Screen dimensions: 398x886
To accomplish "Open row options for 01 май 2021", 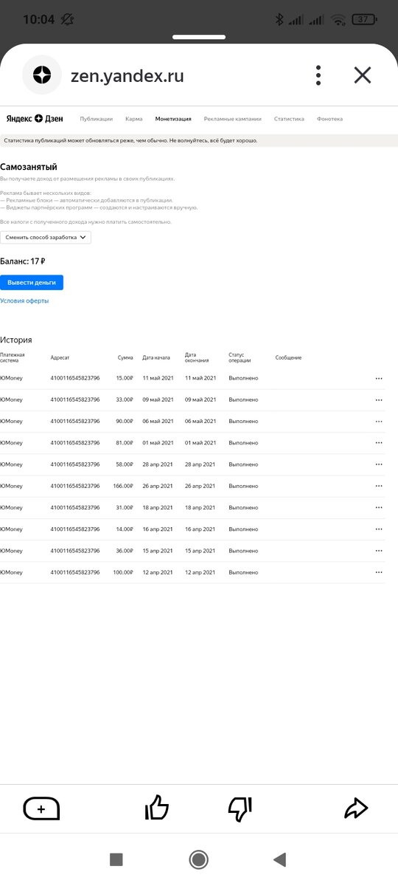I will click(379, 443).
